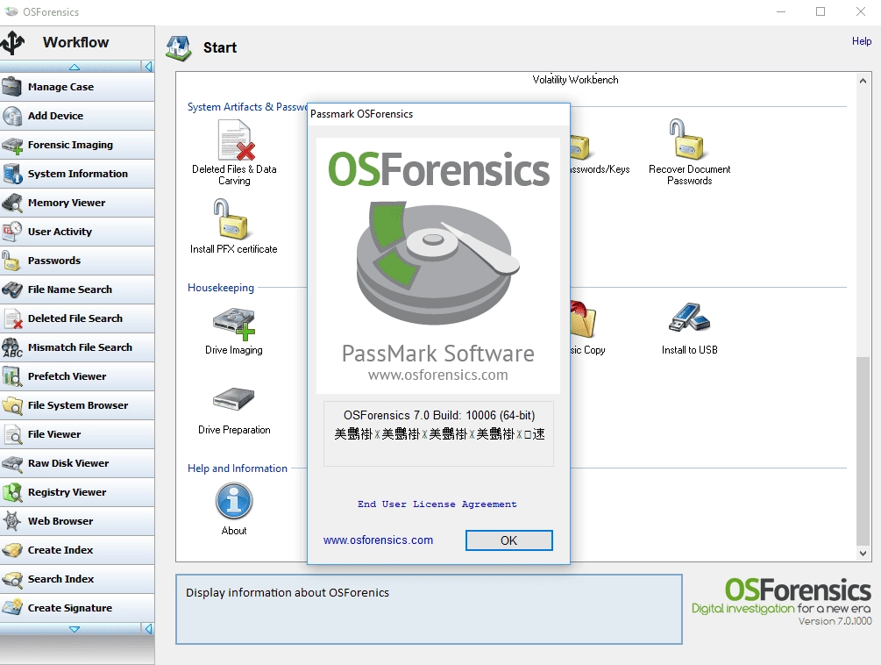Click the Forensic Copy folder icon

583,318
